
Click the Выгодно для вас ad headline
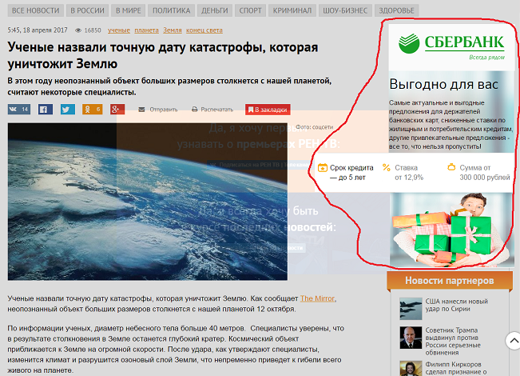[x=444, y=84]
